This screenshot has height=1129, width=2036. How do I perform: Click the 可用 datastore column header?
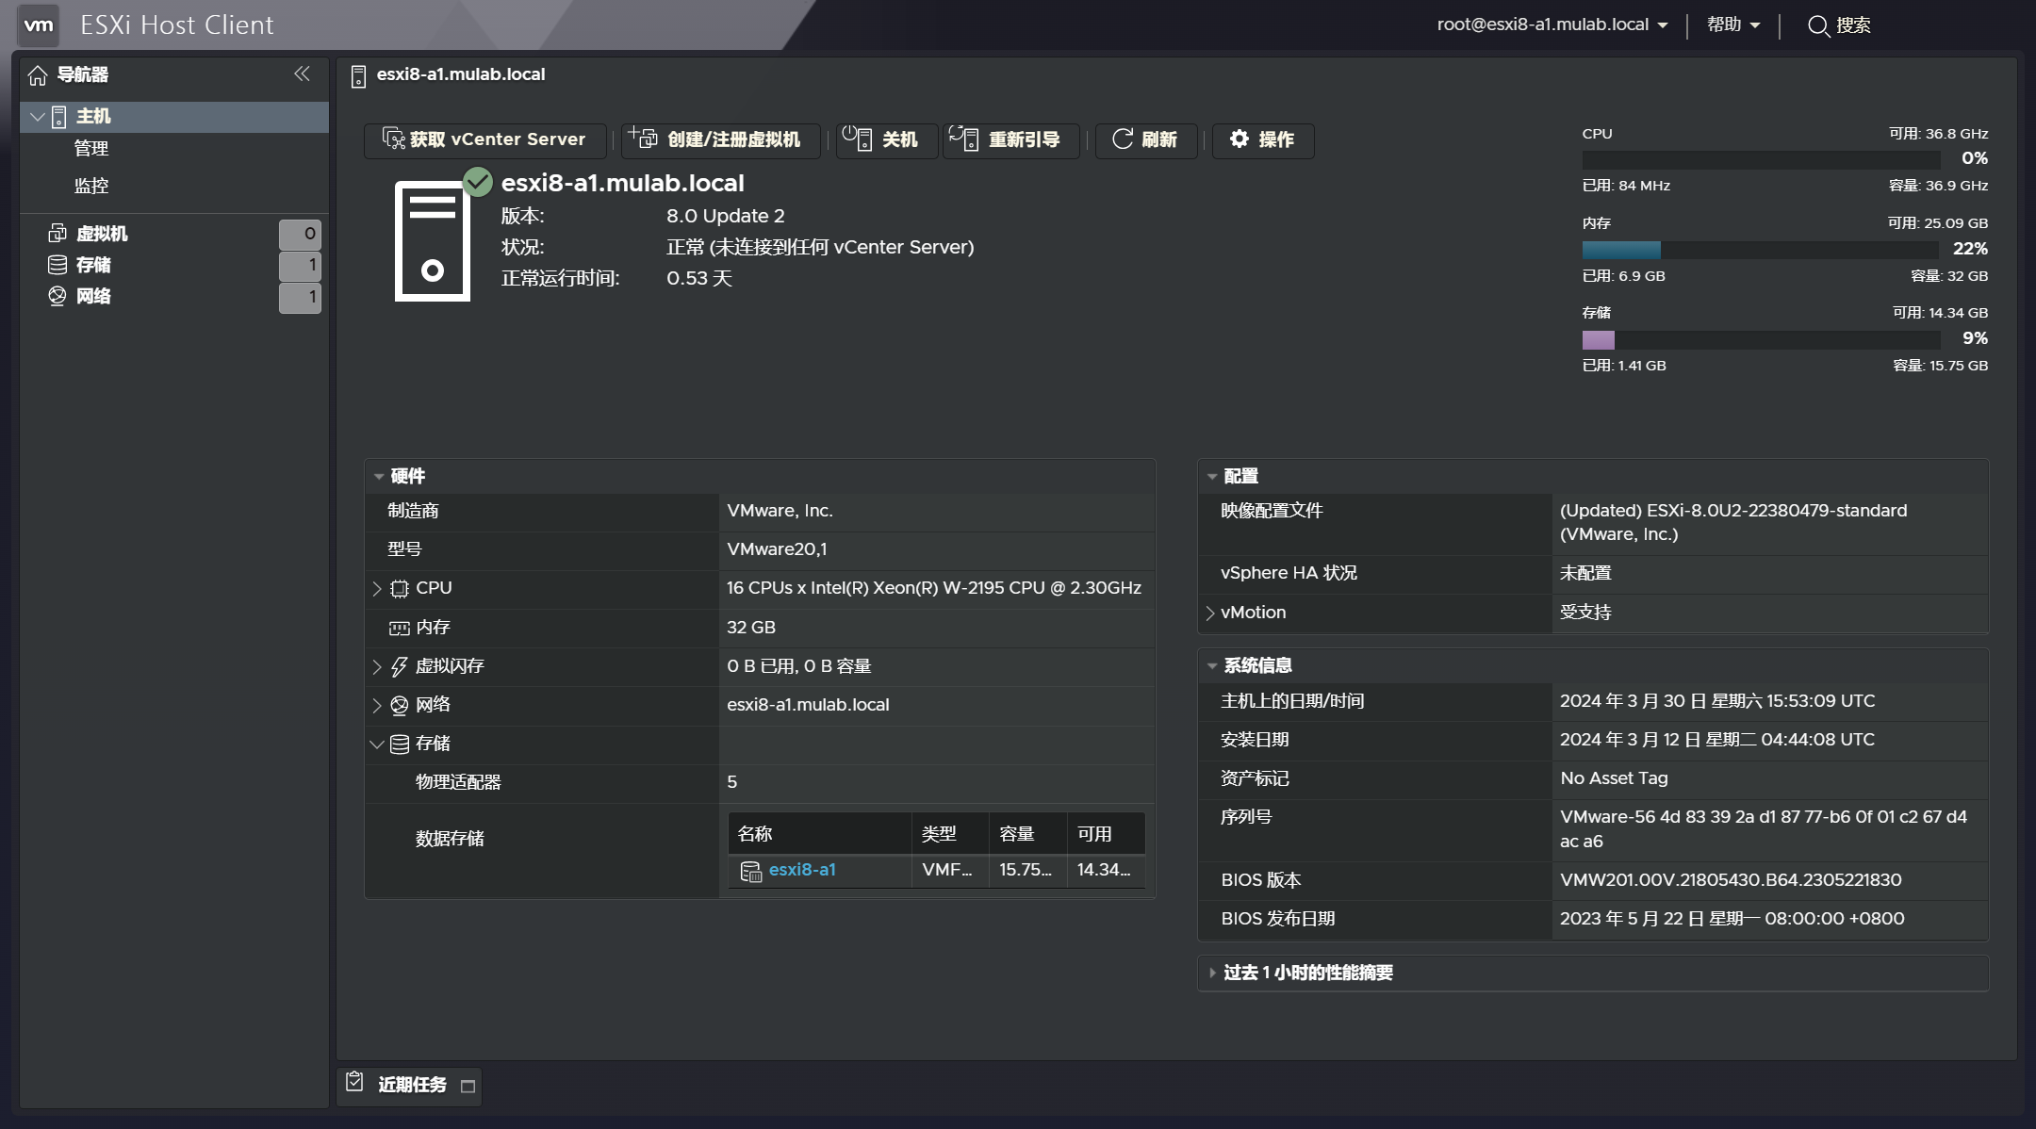pos(1106,834)
